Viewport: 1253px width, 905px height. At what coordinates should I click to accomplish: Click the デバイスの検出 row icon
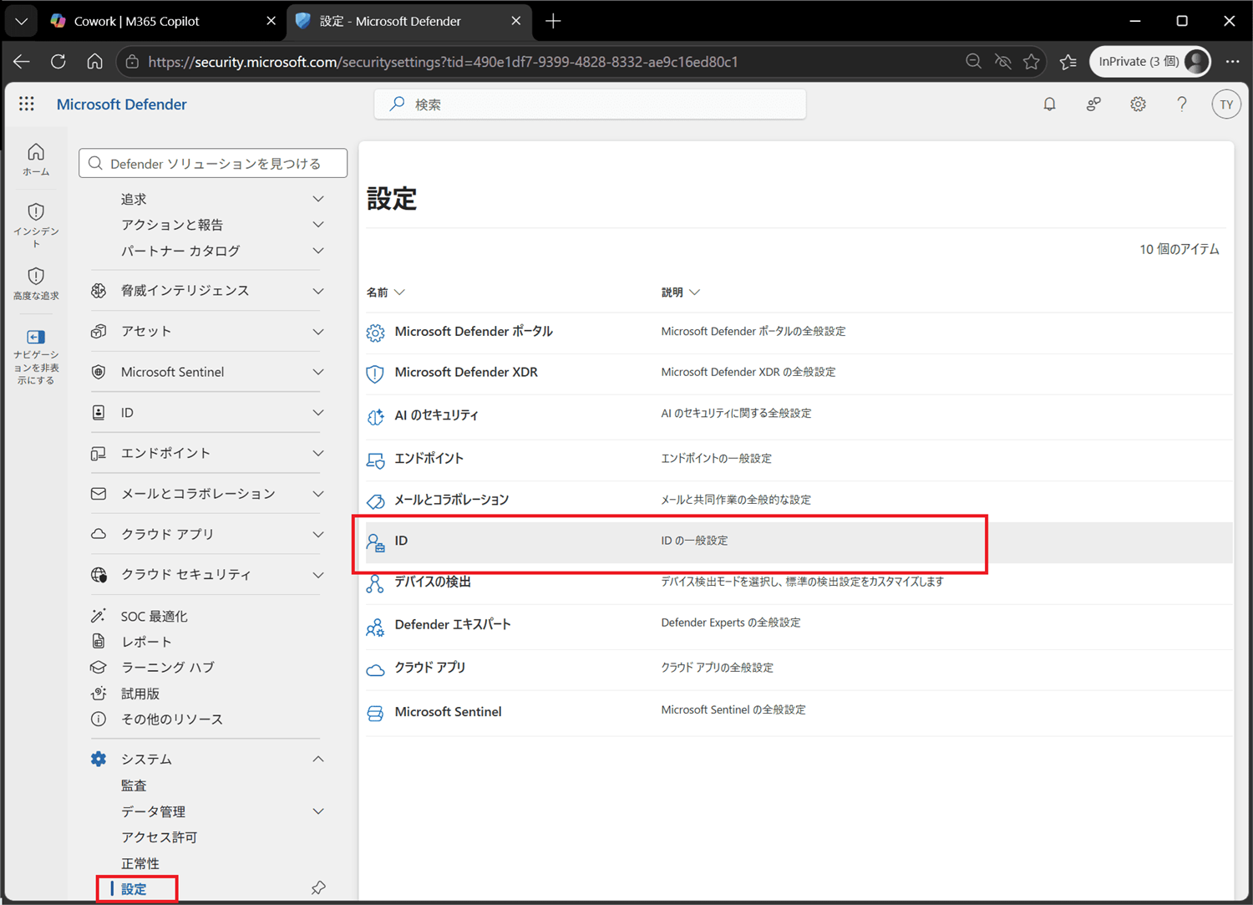pyautogui.click(x=375, y=583)
